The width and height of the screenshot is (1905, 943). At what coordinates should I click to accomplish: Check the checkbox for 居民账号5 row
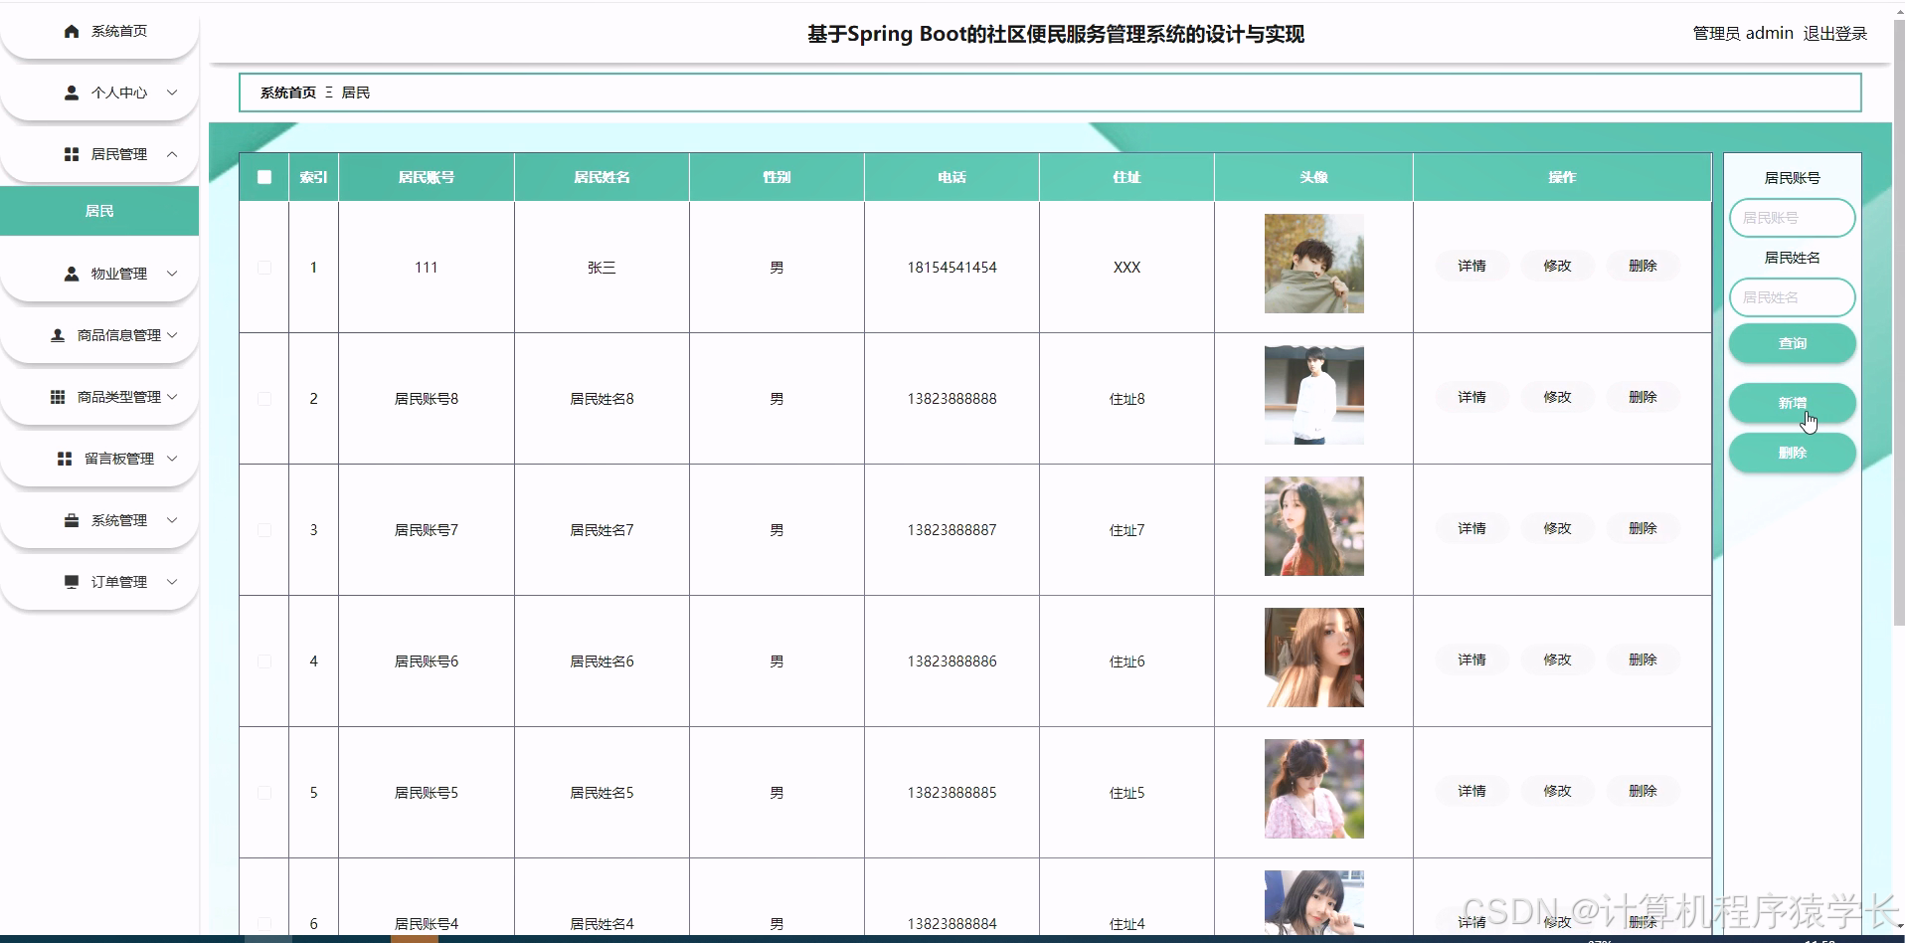click(264, 793)
